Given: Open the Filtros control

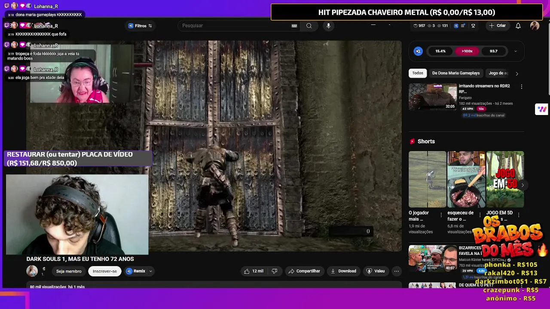Looking at the screenshot, I should pyautogui.click(x=140, y=26).
